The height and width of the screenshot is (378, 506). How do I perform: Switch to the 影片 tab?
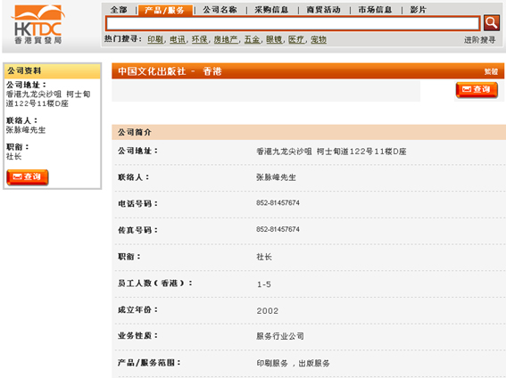coord(419,10)
